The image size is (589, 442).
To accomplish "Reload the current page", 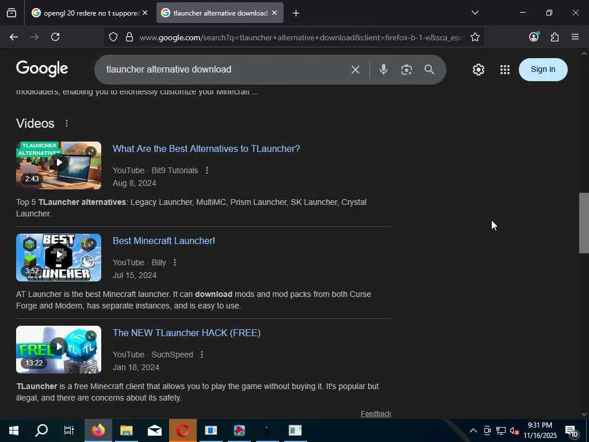I will (55, 37).
